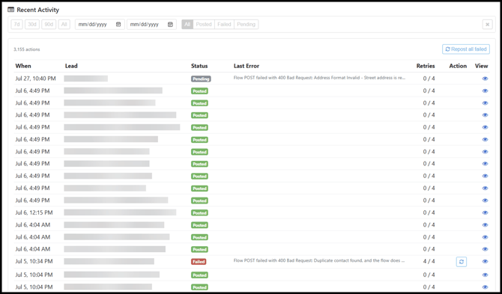502x294 pixels.
Task: Filter activity to last 30d
Action: tap(32, 24)
